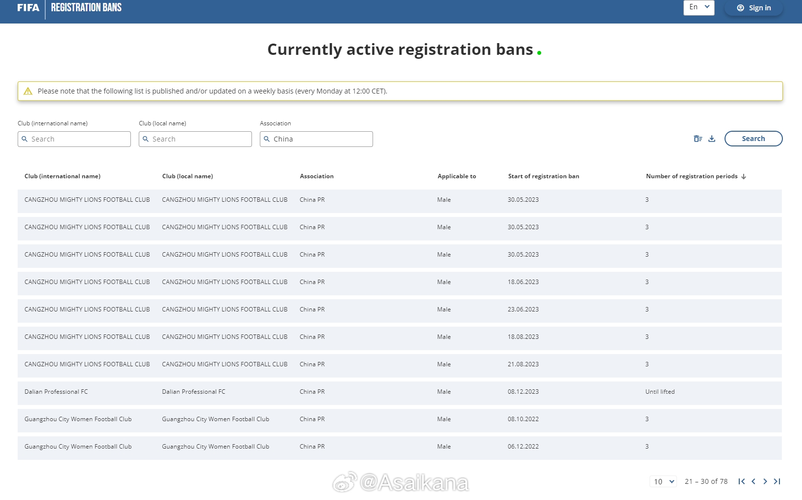This screenshot has width=802, height=500.
Task: Go to the previous results page
Action: (x=753, y=481)
